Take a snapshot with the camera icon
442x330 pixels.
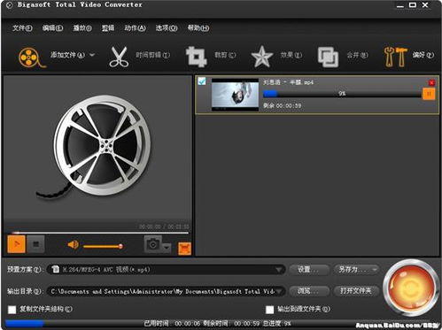(x=153, y=244)
